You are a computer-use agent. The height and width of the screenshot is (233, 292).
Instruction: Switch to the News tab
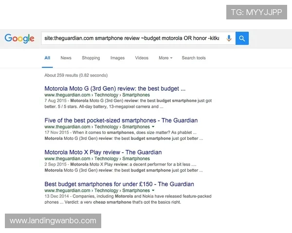pyautogui.click(x=66, y=58)
